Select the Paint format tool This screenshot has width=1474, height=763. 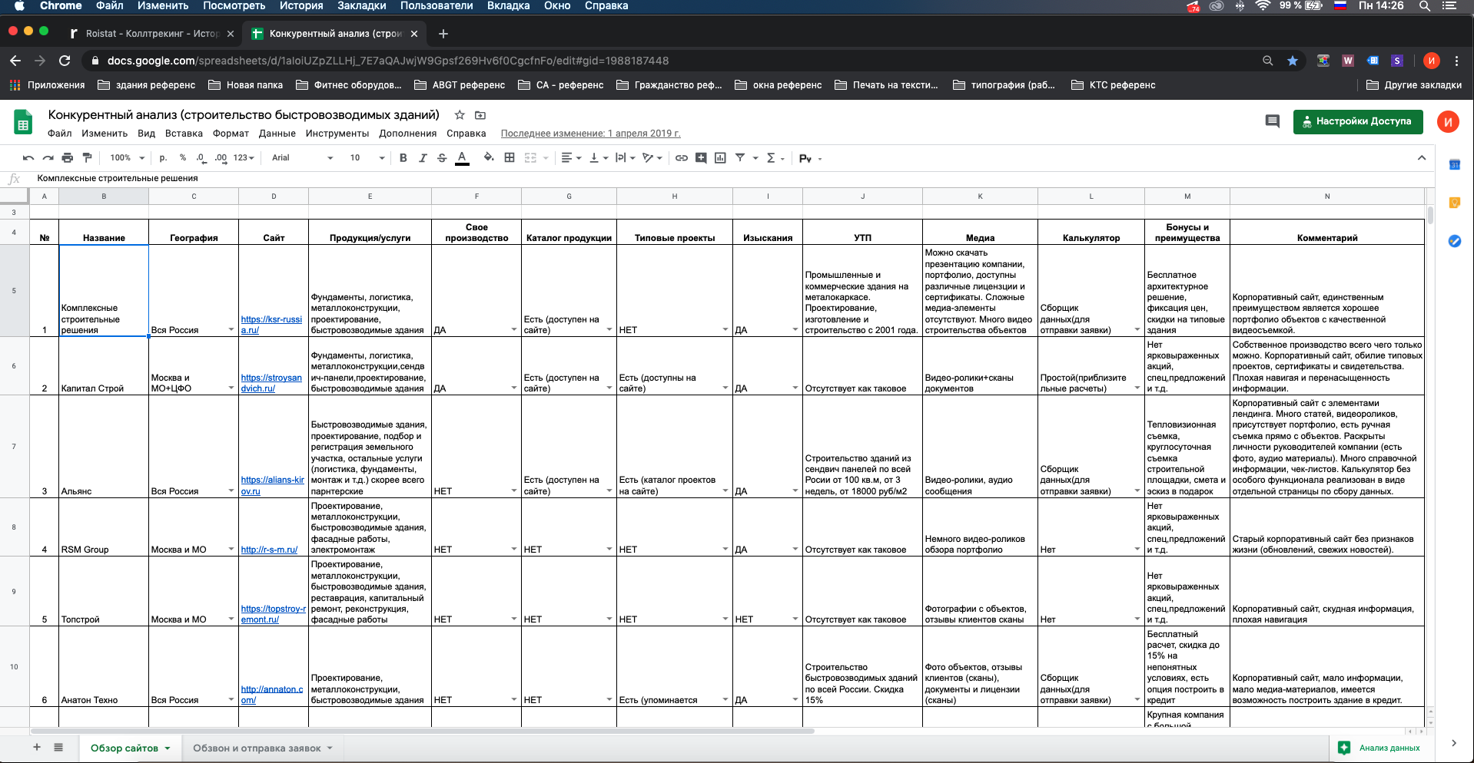coord(87,158)
